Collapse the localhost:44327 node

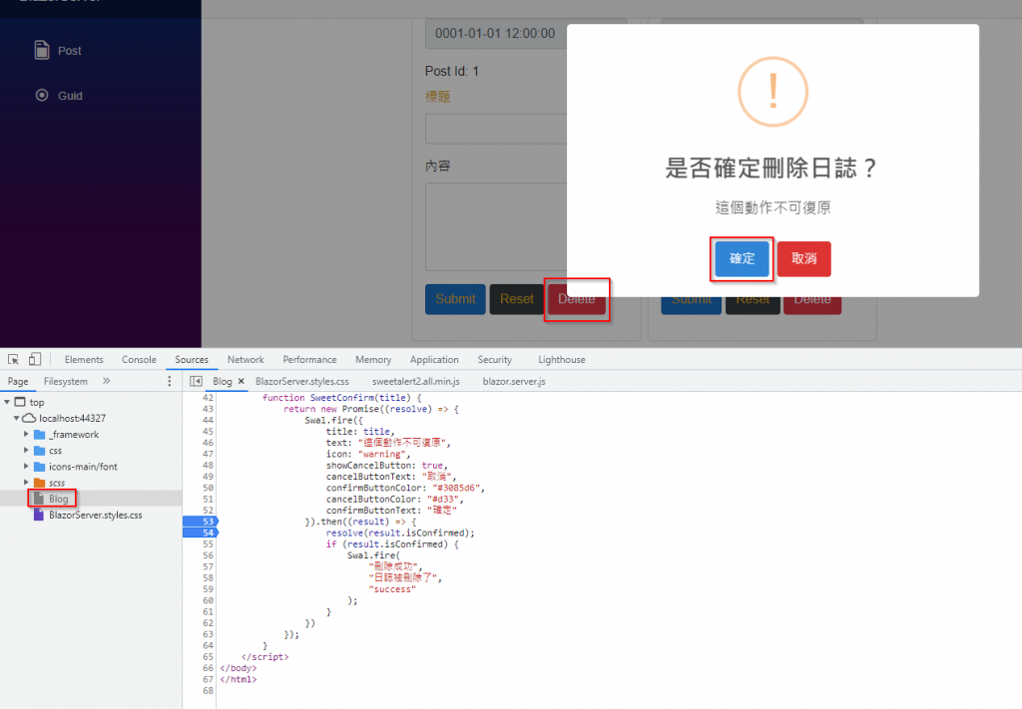click(16, 418)
